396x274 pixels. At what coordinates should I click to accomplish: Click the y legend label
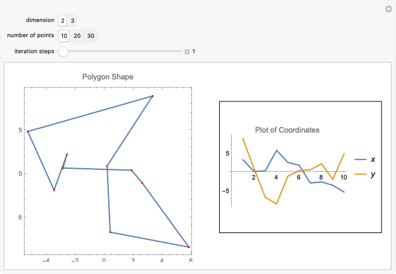click(373, 174)
